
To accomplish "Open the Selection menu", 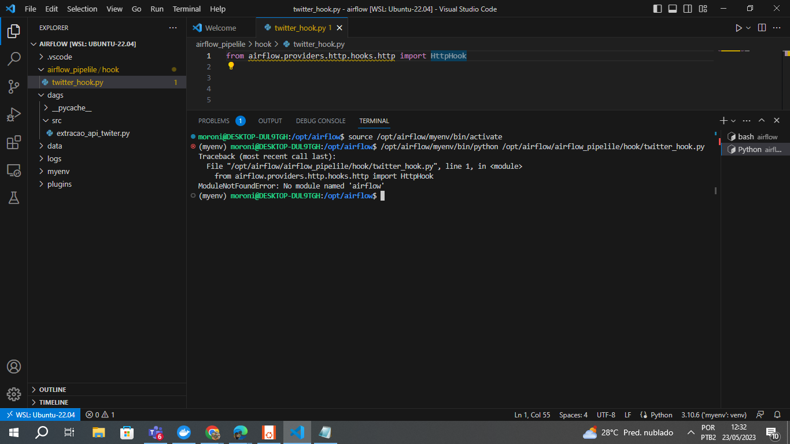I will click(x=82, y=9).
